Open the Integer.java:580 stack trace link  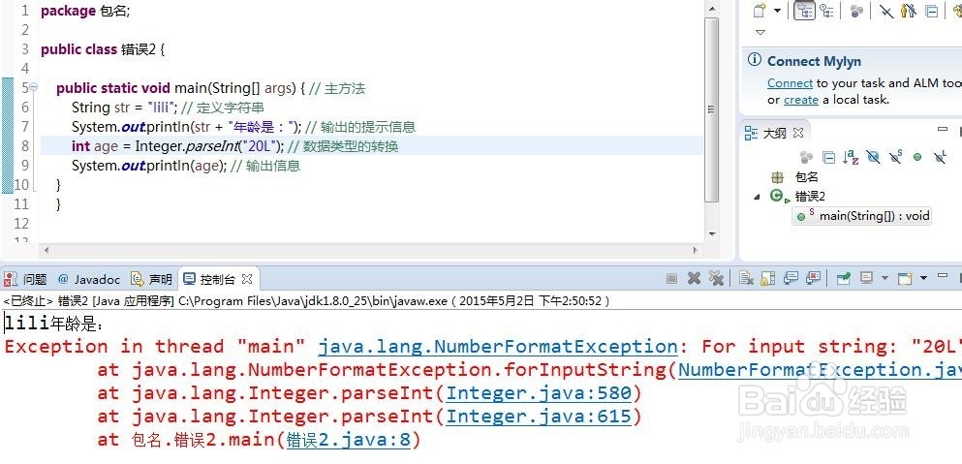[539, 393]
